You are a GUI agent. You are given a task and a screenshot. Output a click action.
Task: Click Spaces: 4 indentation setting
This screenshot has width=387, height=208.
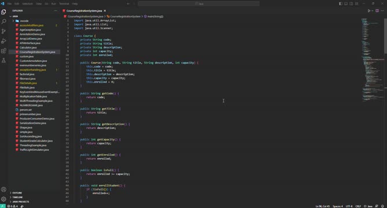click(338, 206)
